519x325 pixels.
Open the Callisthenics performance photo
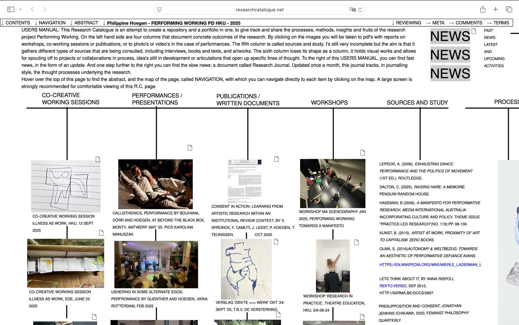coord(155,184)
